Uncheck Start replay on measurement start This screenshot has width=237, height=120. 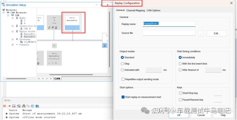click(x=123, y=97)
